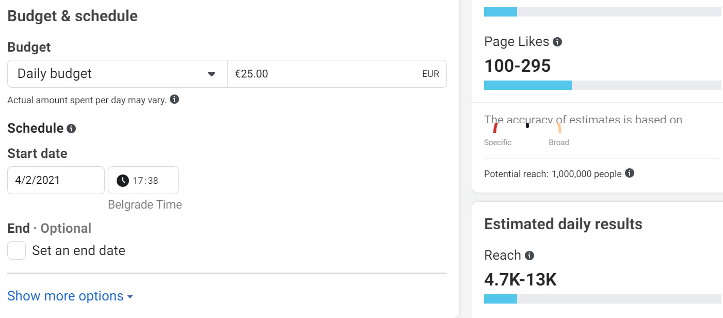Click the Potential reach info icon

tap(630, 173)
